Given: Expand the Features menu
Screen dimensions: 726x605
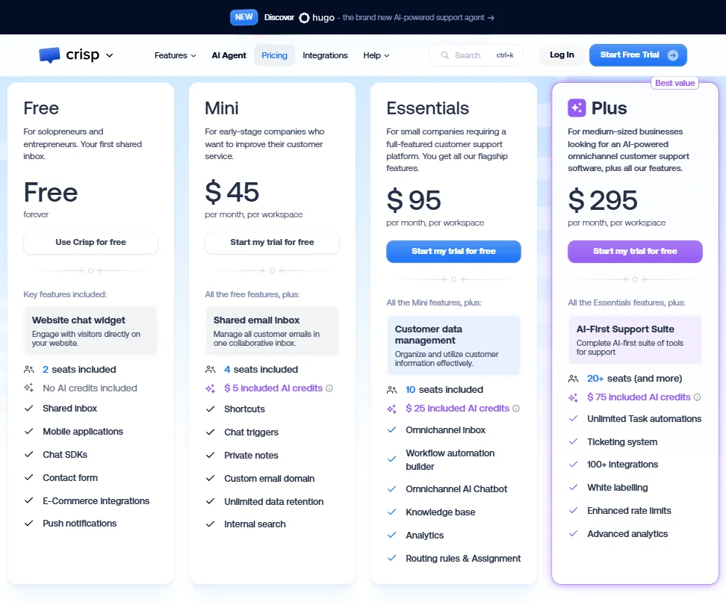Looking at the screenshot, I should [x=175, y=55].
